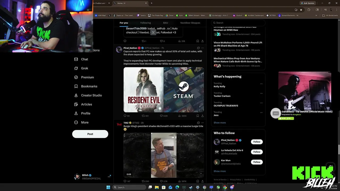Close the Home / X tab
This screenshot has width=340, height=191.
[146, 3]
